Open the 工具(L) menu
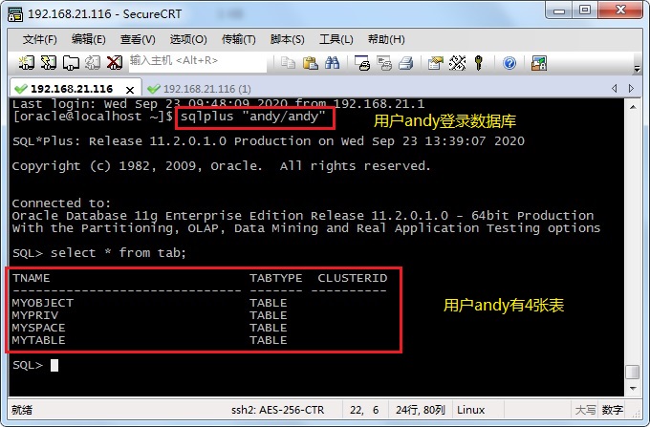 pyautogui.click(x=336, y=40)
